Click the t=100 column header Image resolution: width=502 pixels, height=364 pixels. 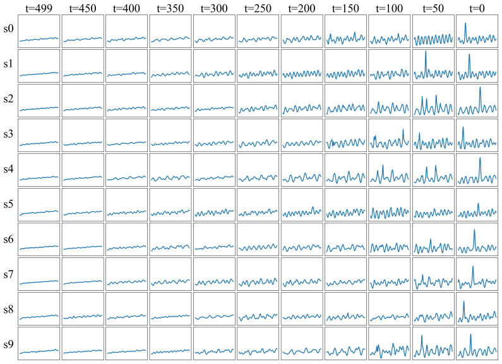coord(390,8)
